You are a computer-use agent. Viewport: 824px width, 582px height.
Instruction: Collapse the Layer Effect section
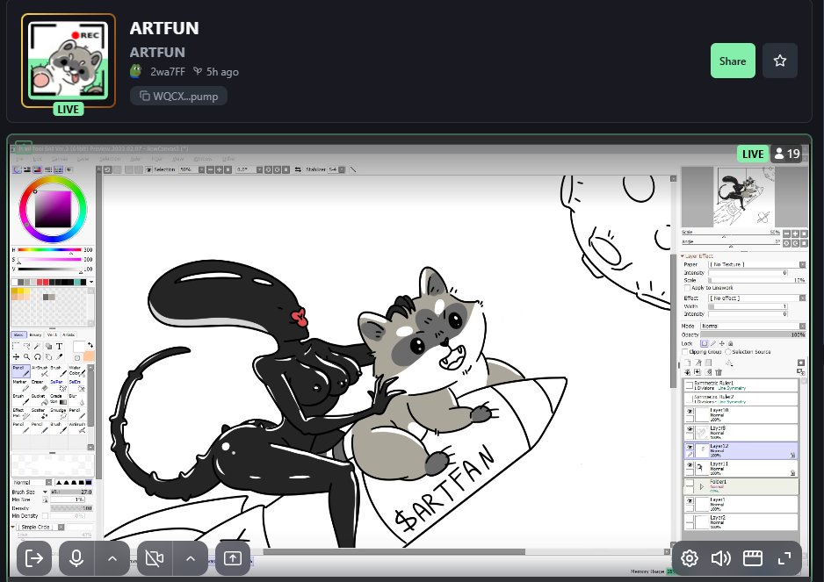(683, 255)
